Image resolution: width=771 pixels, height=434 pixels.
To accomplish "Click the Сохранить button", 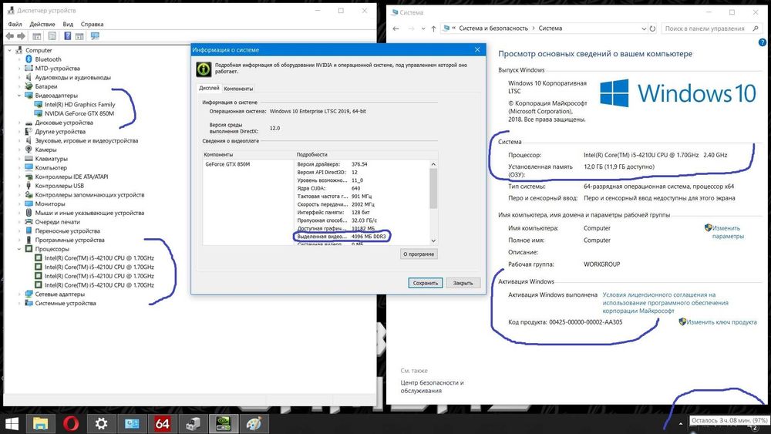I will [426, 283].
